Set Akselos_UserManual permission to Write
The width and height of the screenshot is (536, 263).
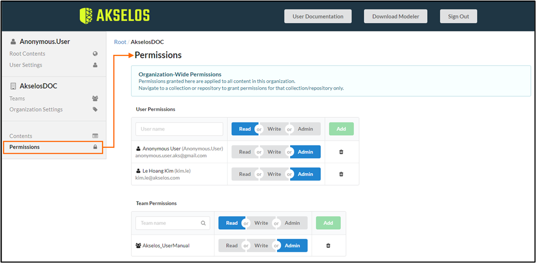click(x=261, y=246)
